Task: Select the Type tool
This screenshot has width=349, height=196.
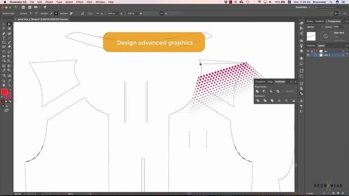Action: click(x=4, y=38)
